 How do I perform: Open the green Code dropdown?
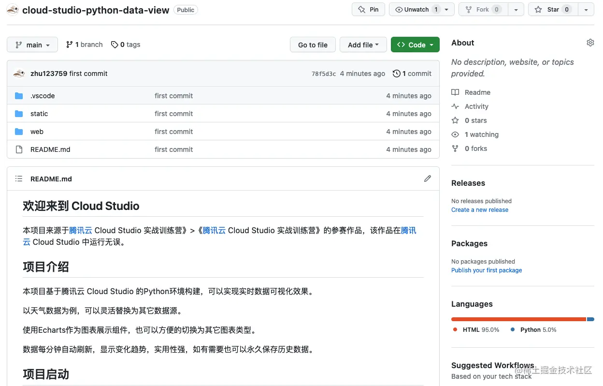pyautogui.click(x=415, y=45)
